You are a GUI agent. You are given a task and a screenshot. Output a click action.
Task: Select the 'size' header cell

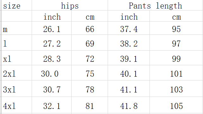(x=16, y=5)
